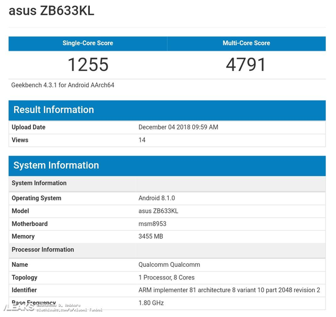Click the '3455 MB' memory value
336x317 pixels.
pos(151,236)
